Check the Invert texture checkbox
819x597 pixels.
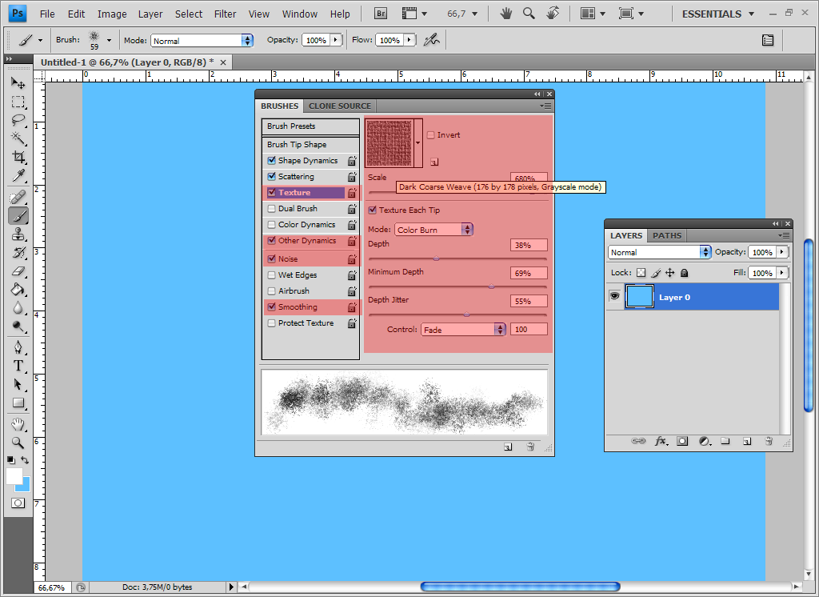(x=431, y=135)
